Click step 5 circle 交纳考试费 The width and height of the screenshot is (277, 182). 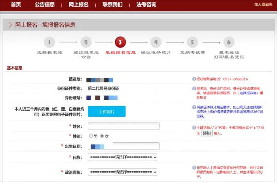point(192,42)
